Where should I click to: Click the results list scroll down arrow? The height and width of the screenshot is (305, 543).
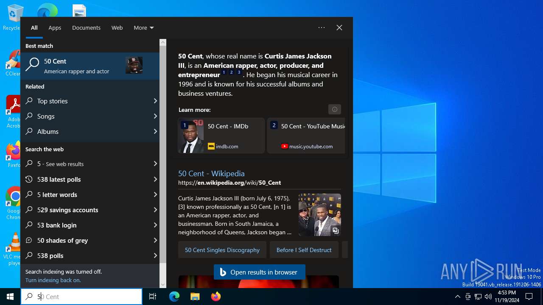(x=163, y=285)
